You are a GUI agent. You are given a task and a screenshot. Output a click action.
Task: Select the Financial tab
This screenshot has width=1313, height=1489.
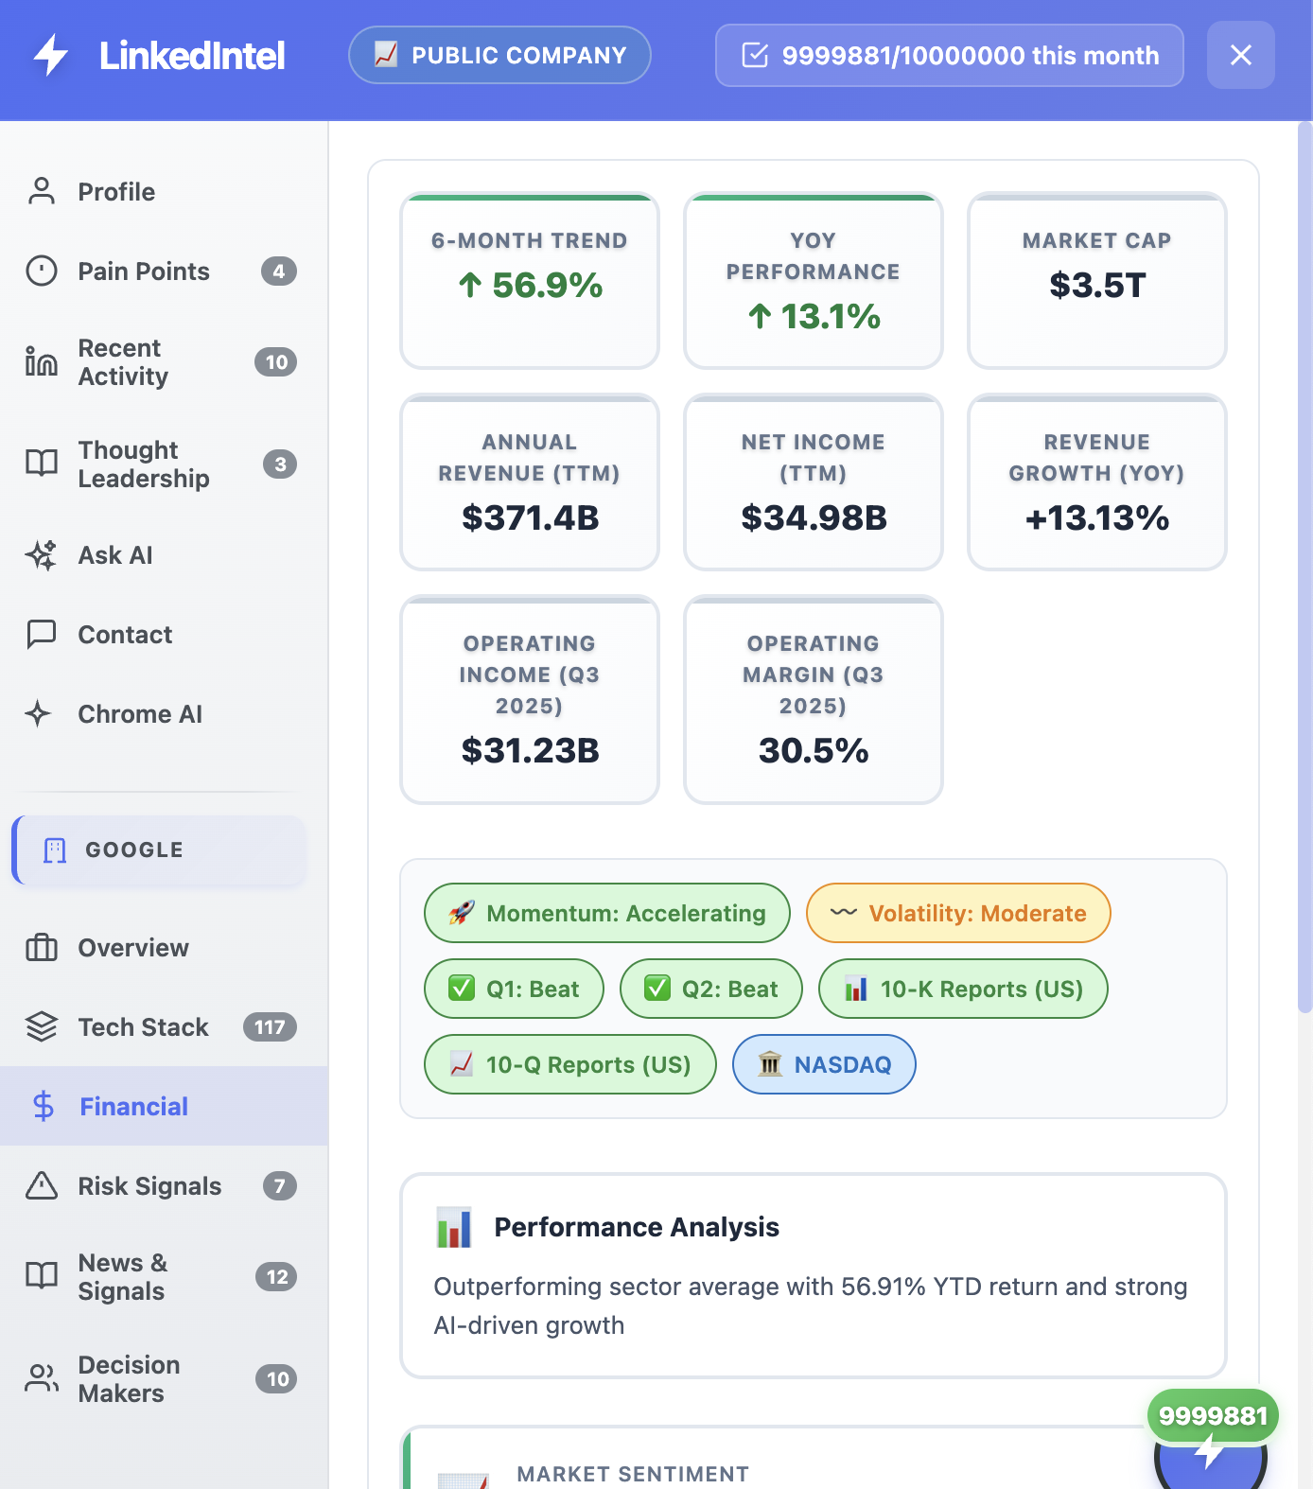click(x=164, y=1106)
